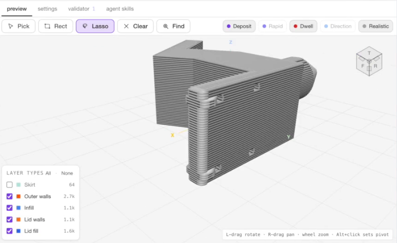Click the Lid fill count 1.6k
This screenshot has width=397, height=243.
(x=69, y=231)
